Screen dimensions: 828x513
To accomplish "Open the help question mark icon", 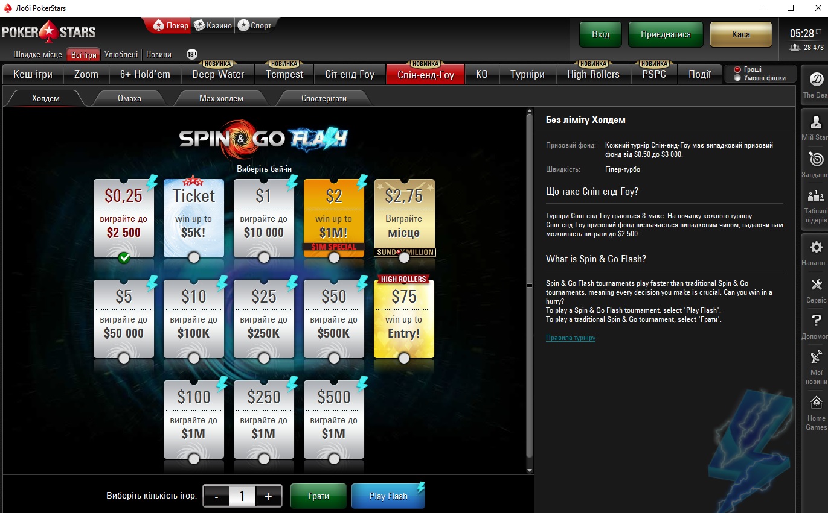I will pos(816,321).
